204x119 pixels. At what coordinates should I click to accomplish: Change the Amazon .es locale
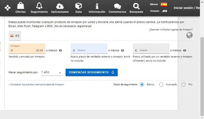164,11
